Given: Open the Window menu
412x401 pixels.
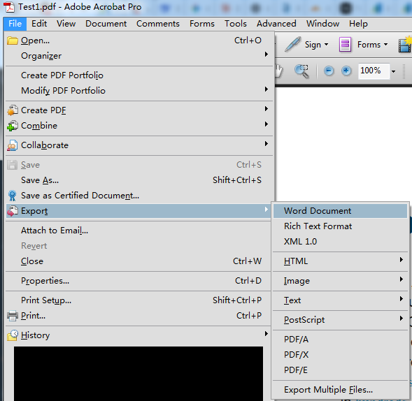Looking at the screenshot, I should [322, 24].
